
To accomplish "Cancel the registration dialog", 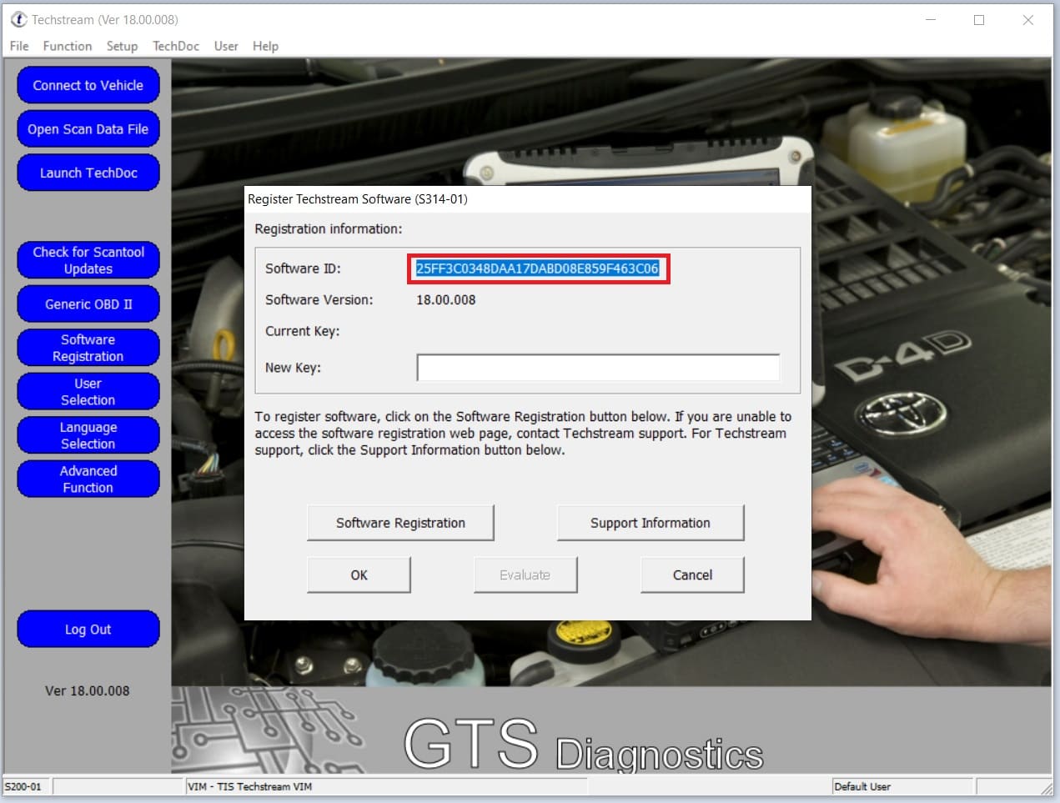I will (x=692, y=575).
